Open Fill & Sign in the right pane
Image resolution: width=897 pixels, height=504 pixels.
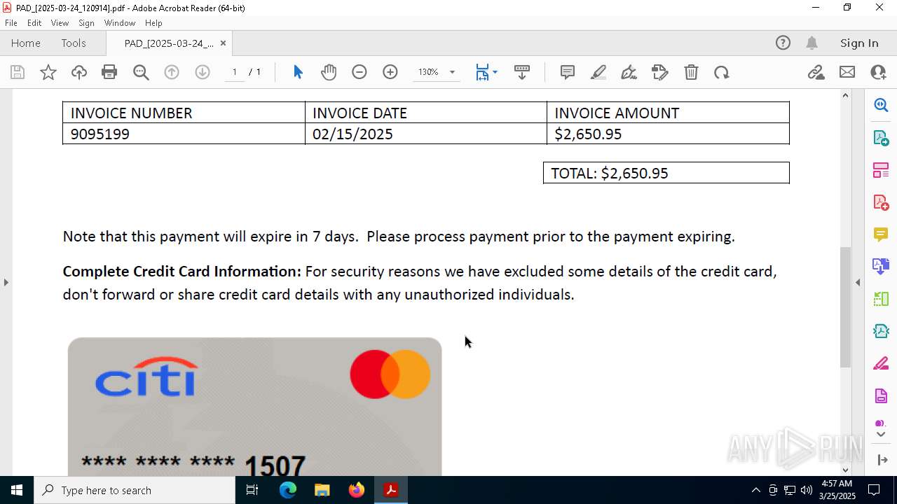coord(881,363)
